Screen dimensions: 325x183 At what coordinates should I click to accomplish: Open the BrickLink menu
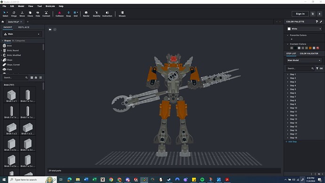pyautogui.click(x=50, y=6)
